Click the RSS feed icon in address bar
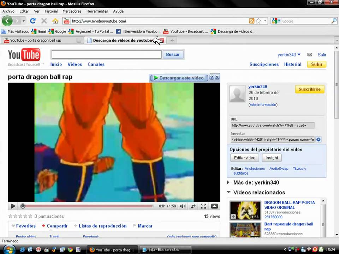This screenshot has height=254, width=339. (251, 21)
